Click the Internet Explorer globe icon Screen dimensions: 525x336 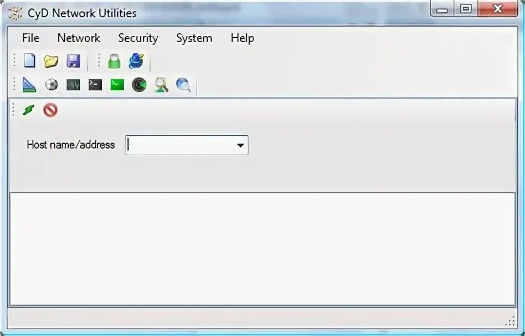[136, 61]
